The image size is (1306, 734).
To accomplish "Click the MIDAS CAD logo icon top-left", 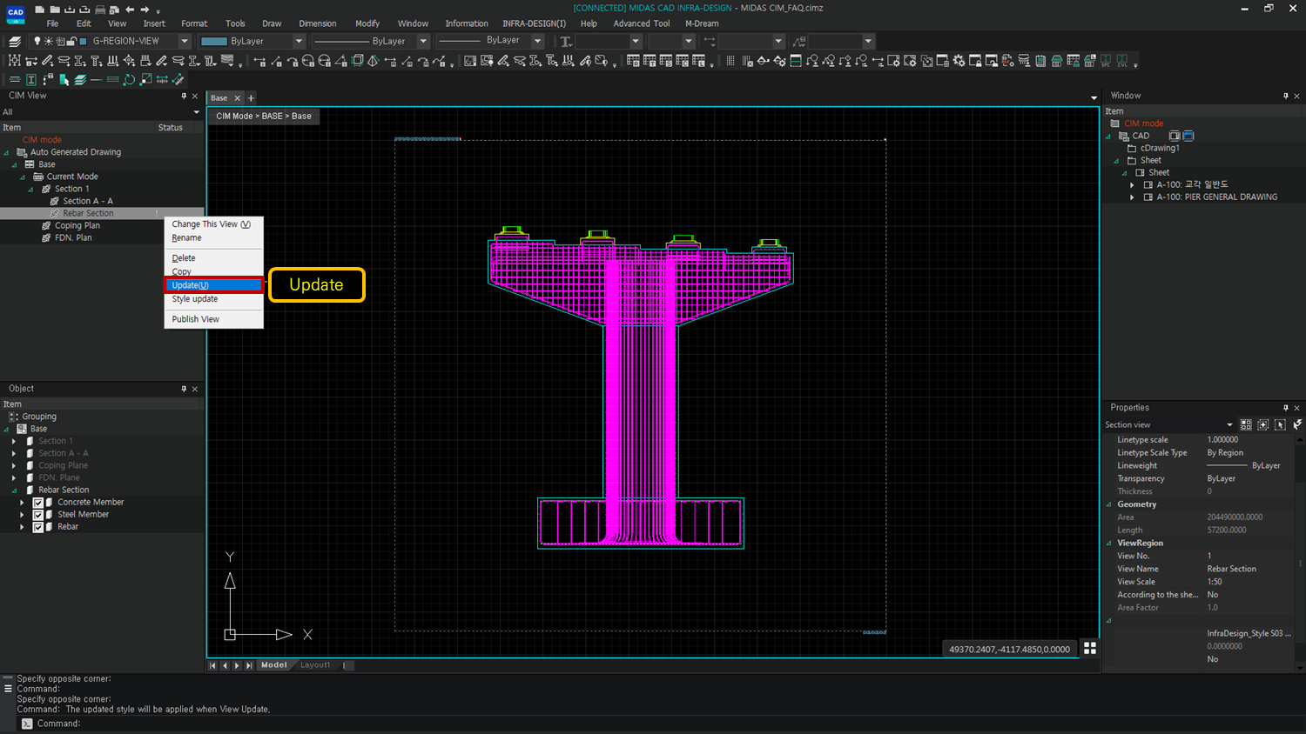I will (x=14, y=13).
